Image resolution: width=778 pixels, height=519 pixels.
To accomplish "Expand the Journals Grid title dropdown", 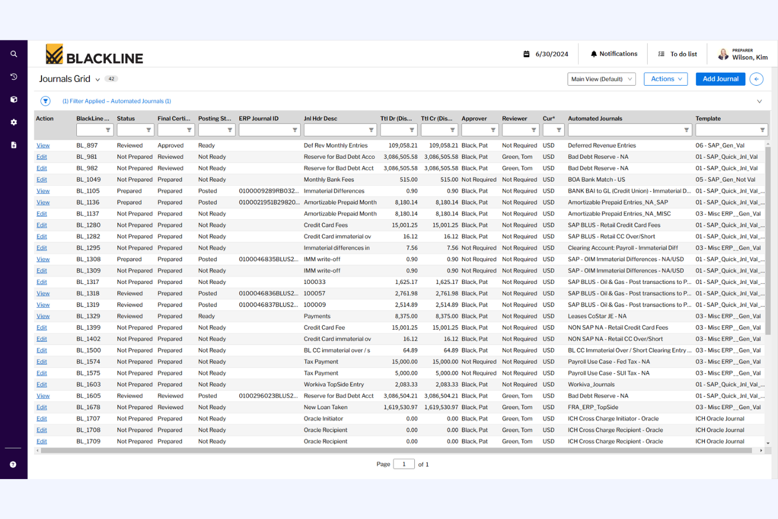I will click(x=98, y=79).
